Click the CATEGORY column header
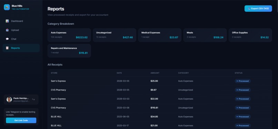278x129 pixels. click(x=183, y=73)
